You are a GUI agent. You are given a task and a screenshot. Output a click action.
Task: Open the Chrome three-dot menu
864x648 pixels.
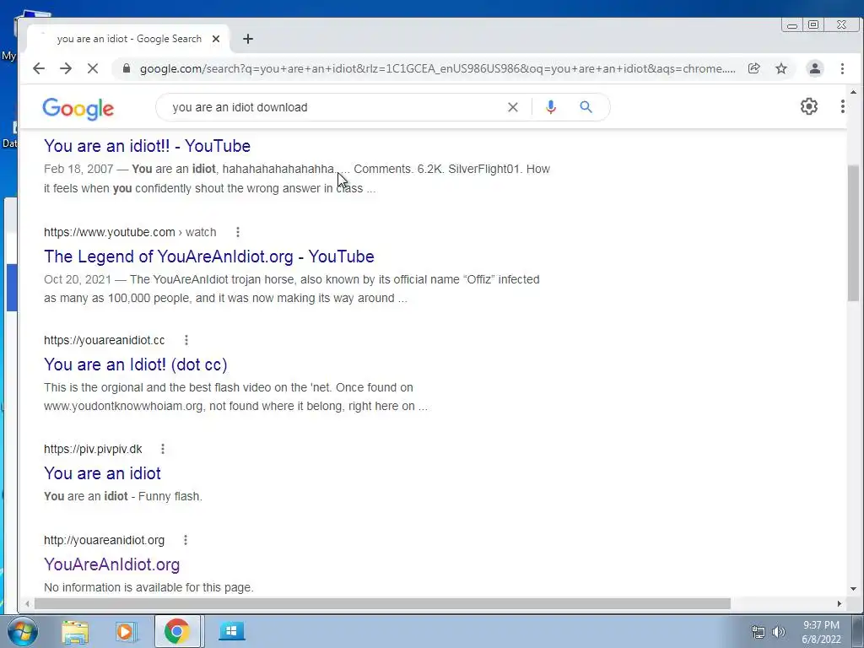coord(842,68)
